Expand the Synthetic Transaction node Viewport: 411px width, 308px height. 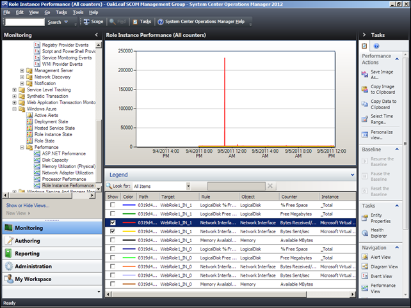pyautogui.click(x=15, y=96)
